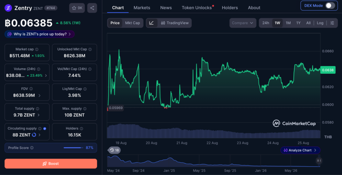Image resolution: width=342 pixels, height=175 pixels.
Task: Click the verified checkmark badge
Action: coord(45,128)
